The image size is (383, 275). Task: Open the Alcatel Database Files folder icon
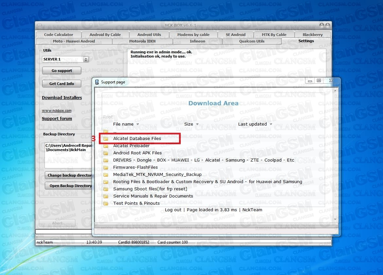pyautogui.click(x=106, y=139)
